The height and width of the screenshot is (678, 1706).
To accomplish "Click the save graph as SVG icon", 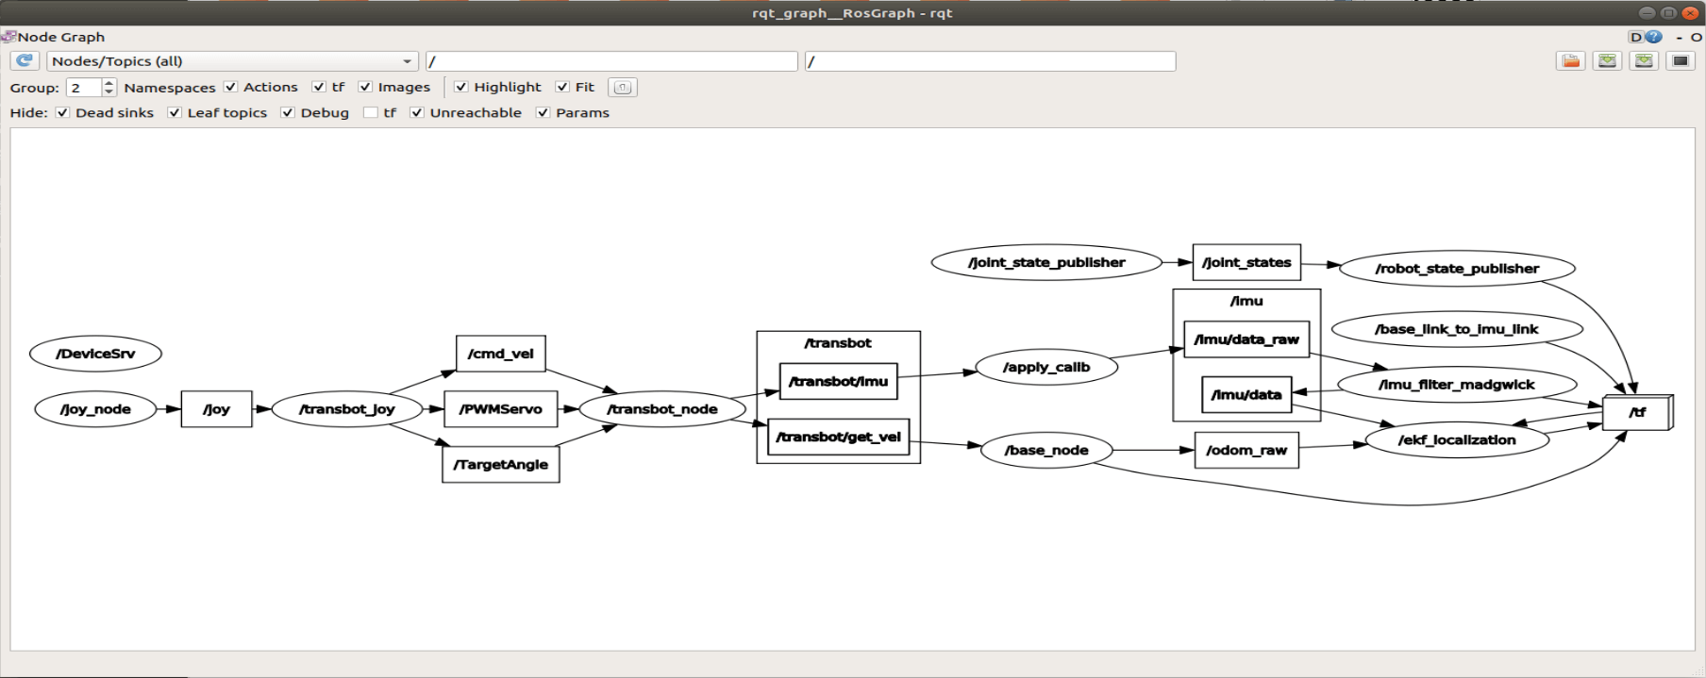I will coord(1645,61).
